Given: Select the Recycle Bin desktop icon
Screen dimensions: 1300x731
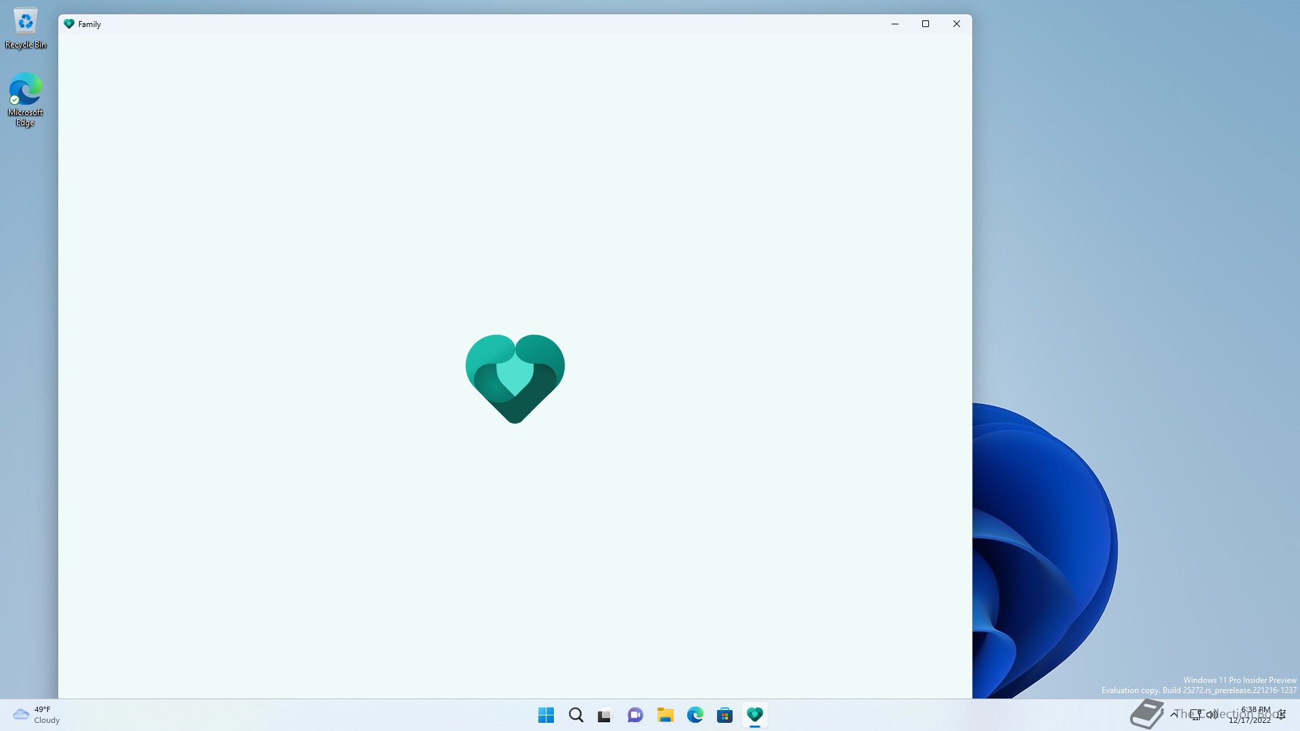Looking at the screenshot, I should click(x=26, y=28).
